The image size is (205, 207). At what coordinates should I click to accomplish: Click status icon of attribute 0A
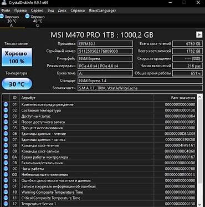click(6, 157)
